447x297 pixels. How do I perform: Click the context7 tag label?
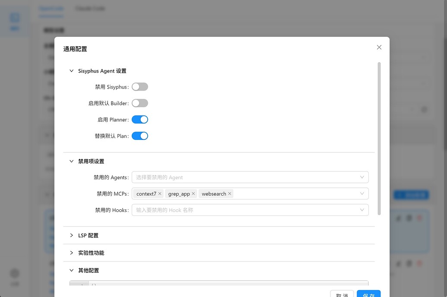(146, 194)
